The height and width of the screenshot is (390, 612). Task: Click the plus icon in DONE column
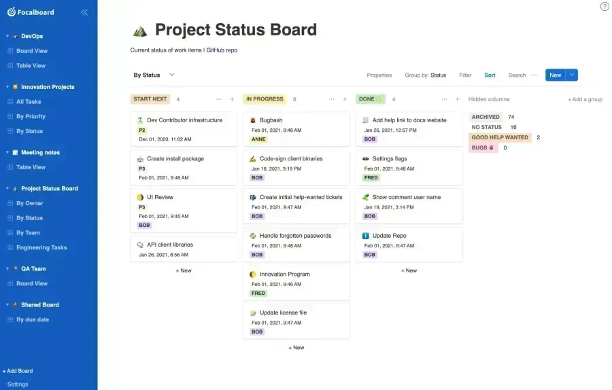tap(457, 99)
